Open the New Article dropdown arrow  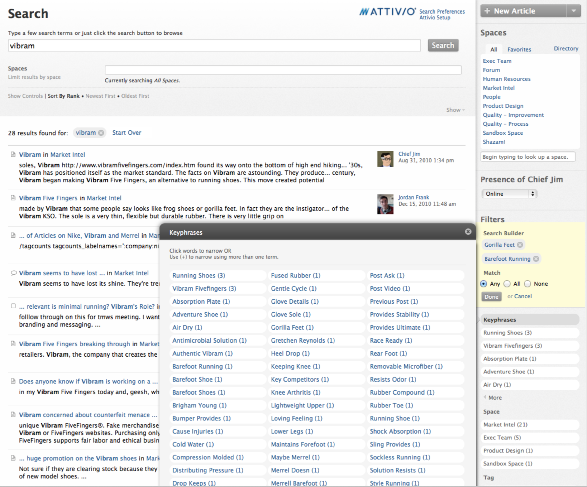click(574, 11)
